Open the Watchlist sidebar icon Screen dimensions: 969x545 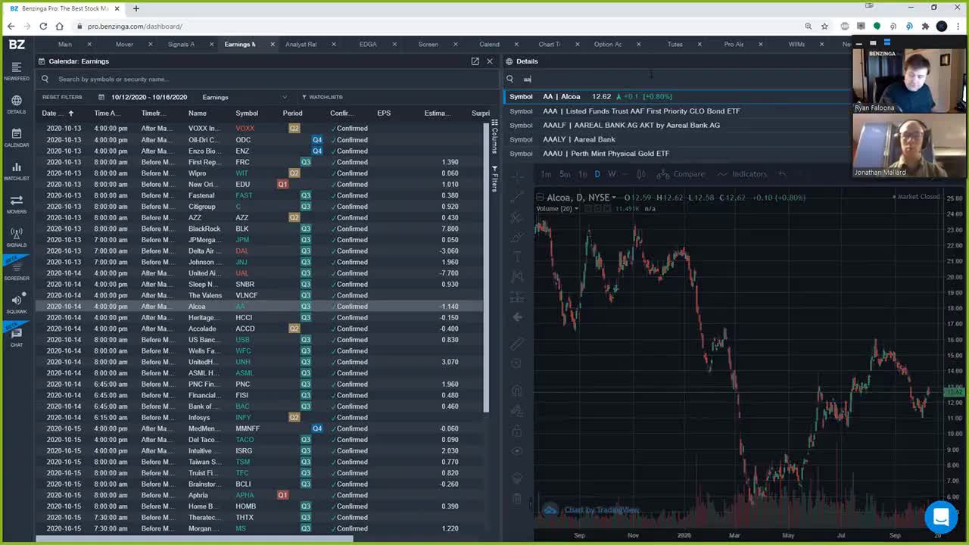pyautogui.click(x=17, y=171)
